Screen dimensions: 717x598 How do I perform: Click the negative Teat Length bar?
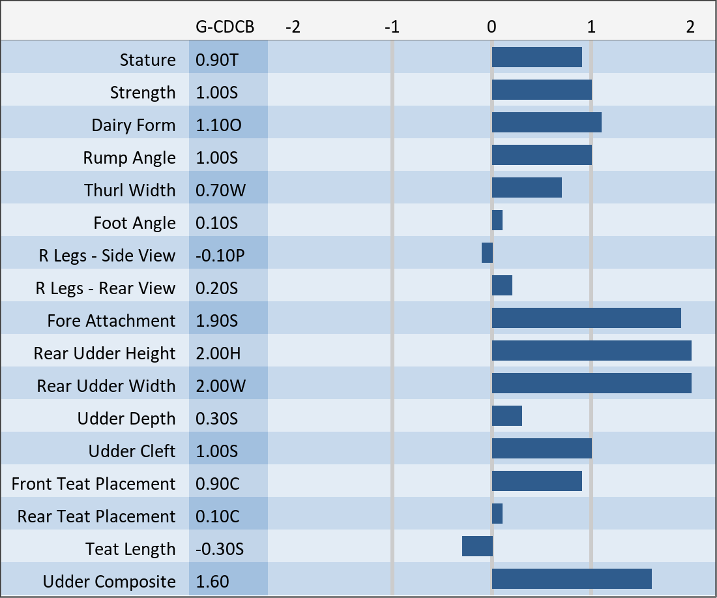coord(477,546)
